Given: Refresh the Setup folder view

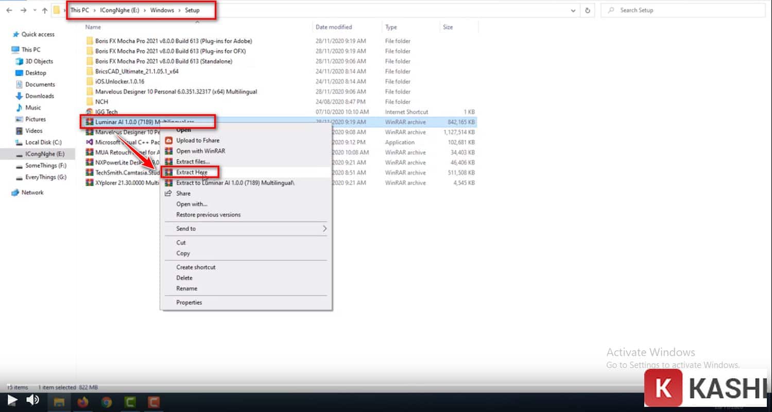Looking at the screenshot, I should [588, 10].
